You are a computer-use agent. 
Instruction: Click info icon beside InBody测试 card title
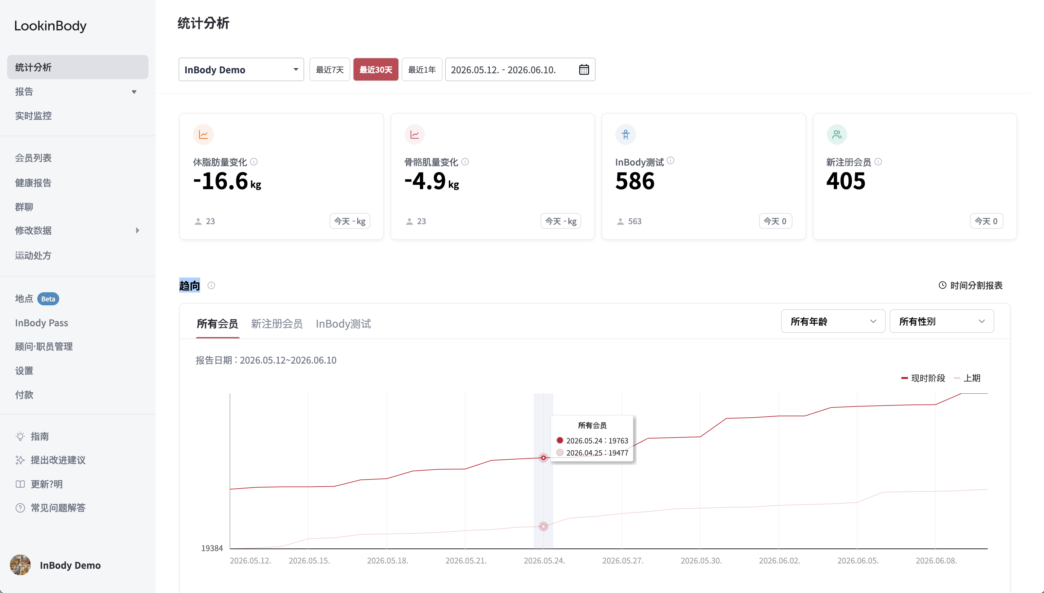point(671,160)
